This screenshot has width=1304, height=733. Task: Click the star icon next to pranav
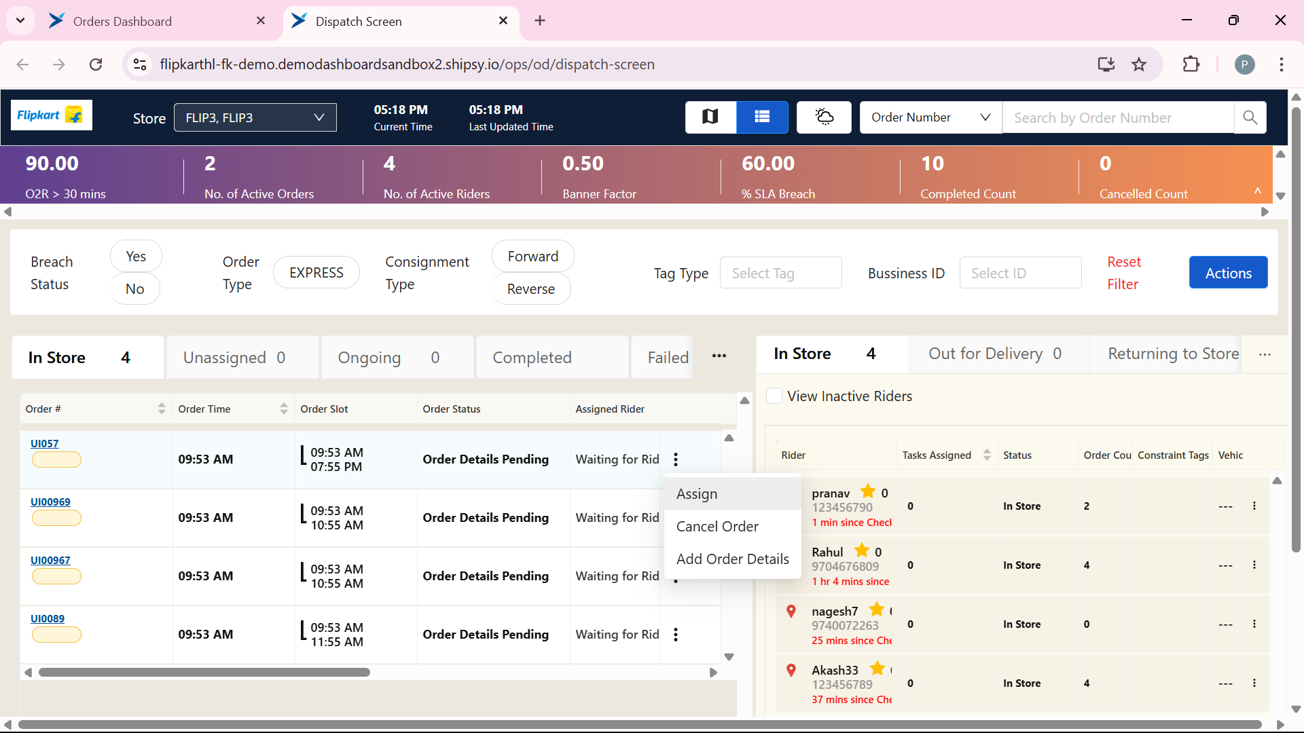pyautogui.click(x=868, y=491)
